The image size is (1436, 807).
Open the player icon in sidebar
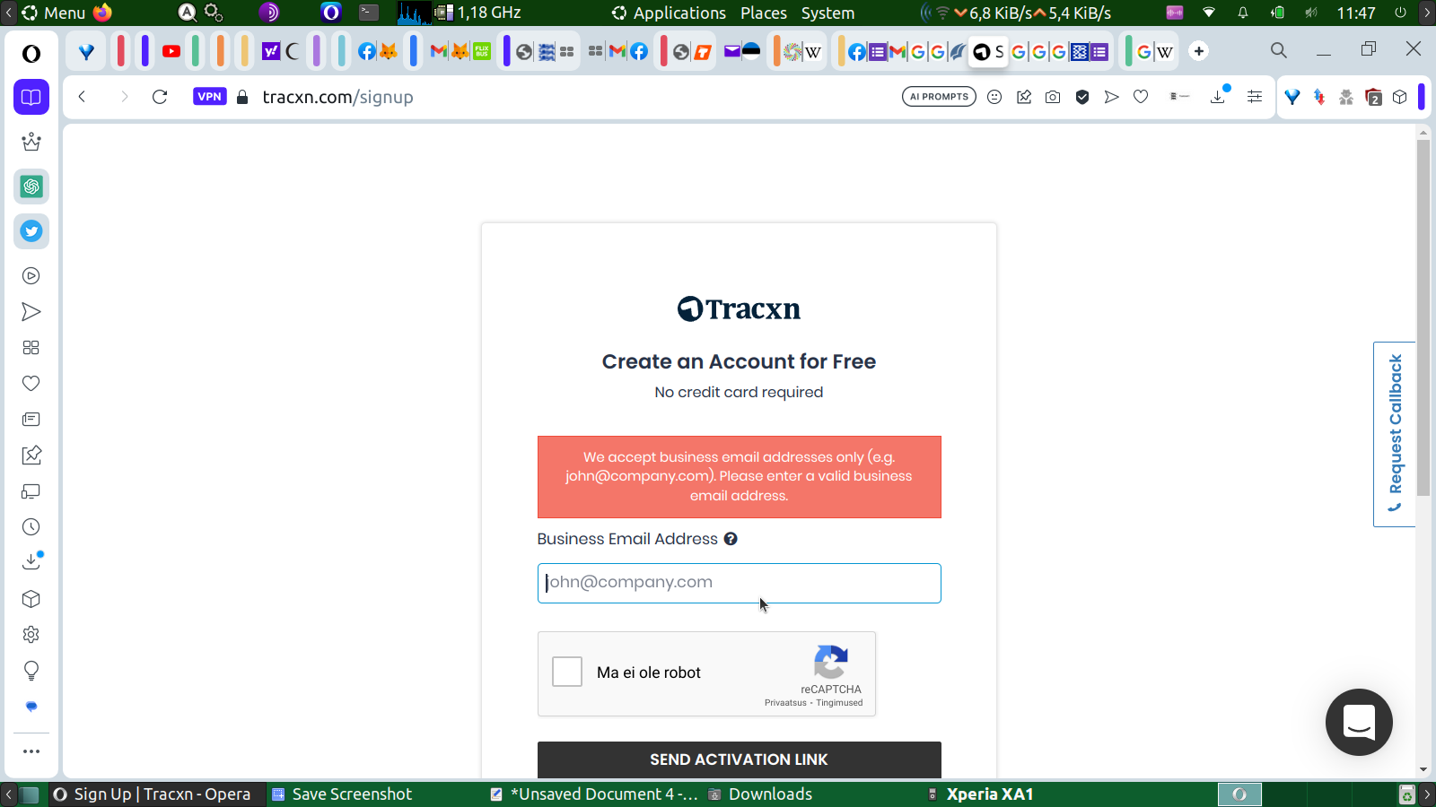[31, 276]
